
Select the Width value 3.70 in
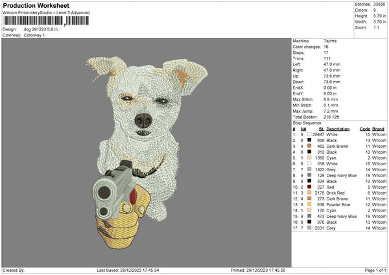[379, 22]
